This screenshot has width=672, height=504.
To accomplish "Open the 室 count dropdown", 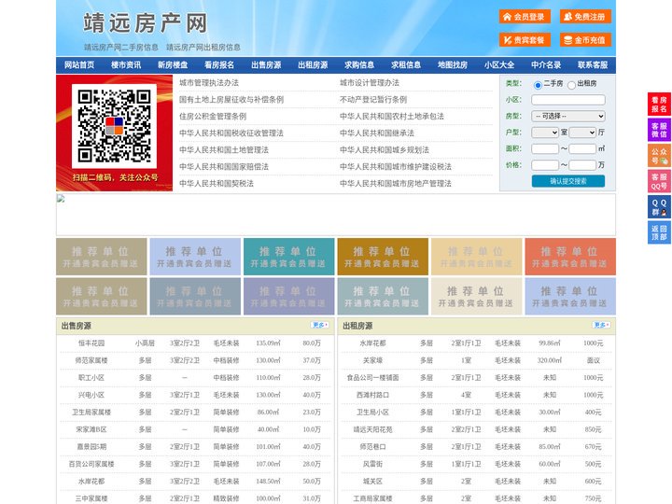I will point(545,133).
